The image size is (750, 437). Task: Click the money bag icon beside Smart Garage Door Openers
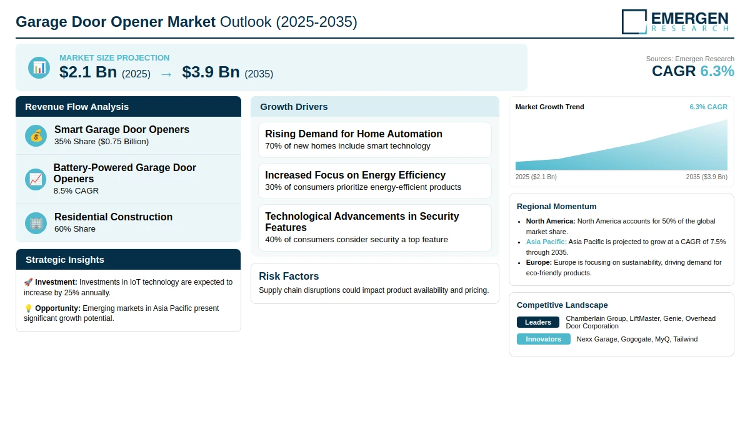pyautogui.click(x=36, y=135)
